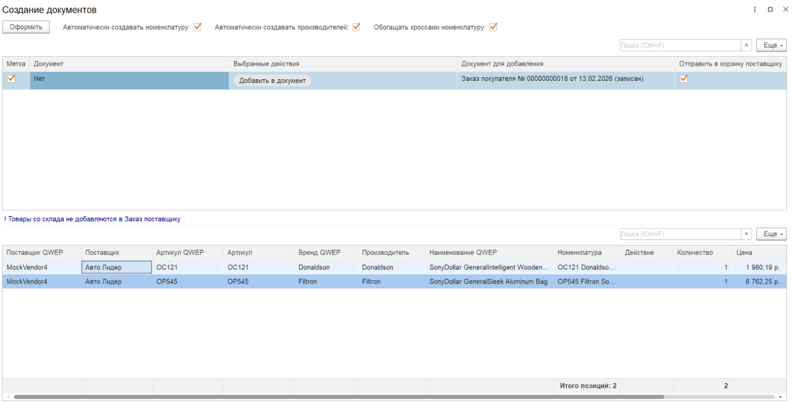793x404 pixels.
Task: Clear the upper search field with X
Action: click(x=746, y=45)
